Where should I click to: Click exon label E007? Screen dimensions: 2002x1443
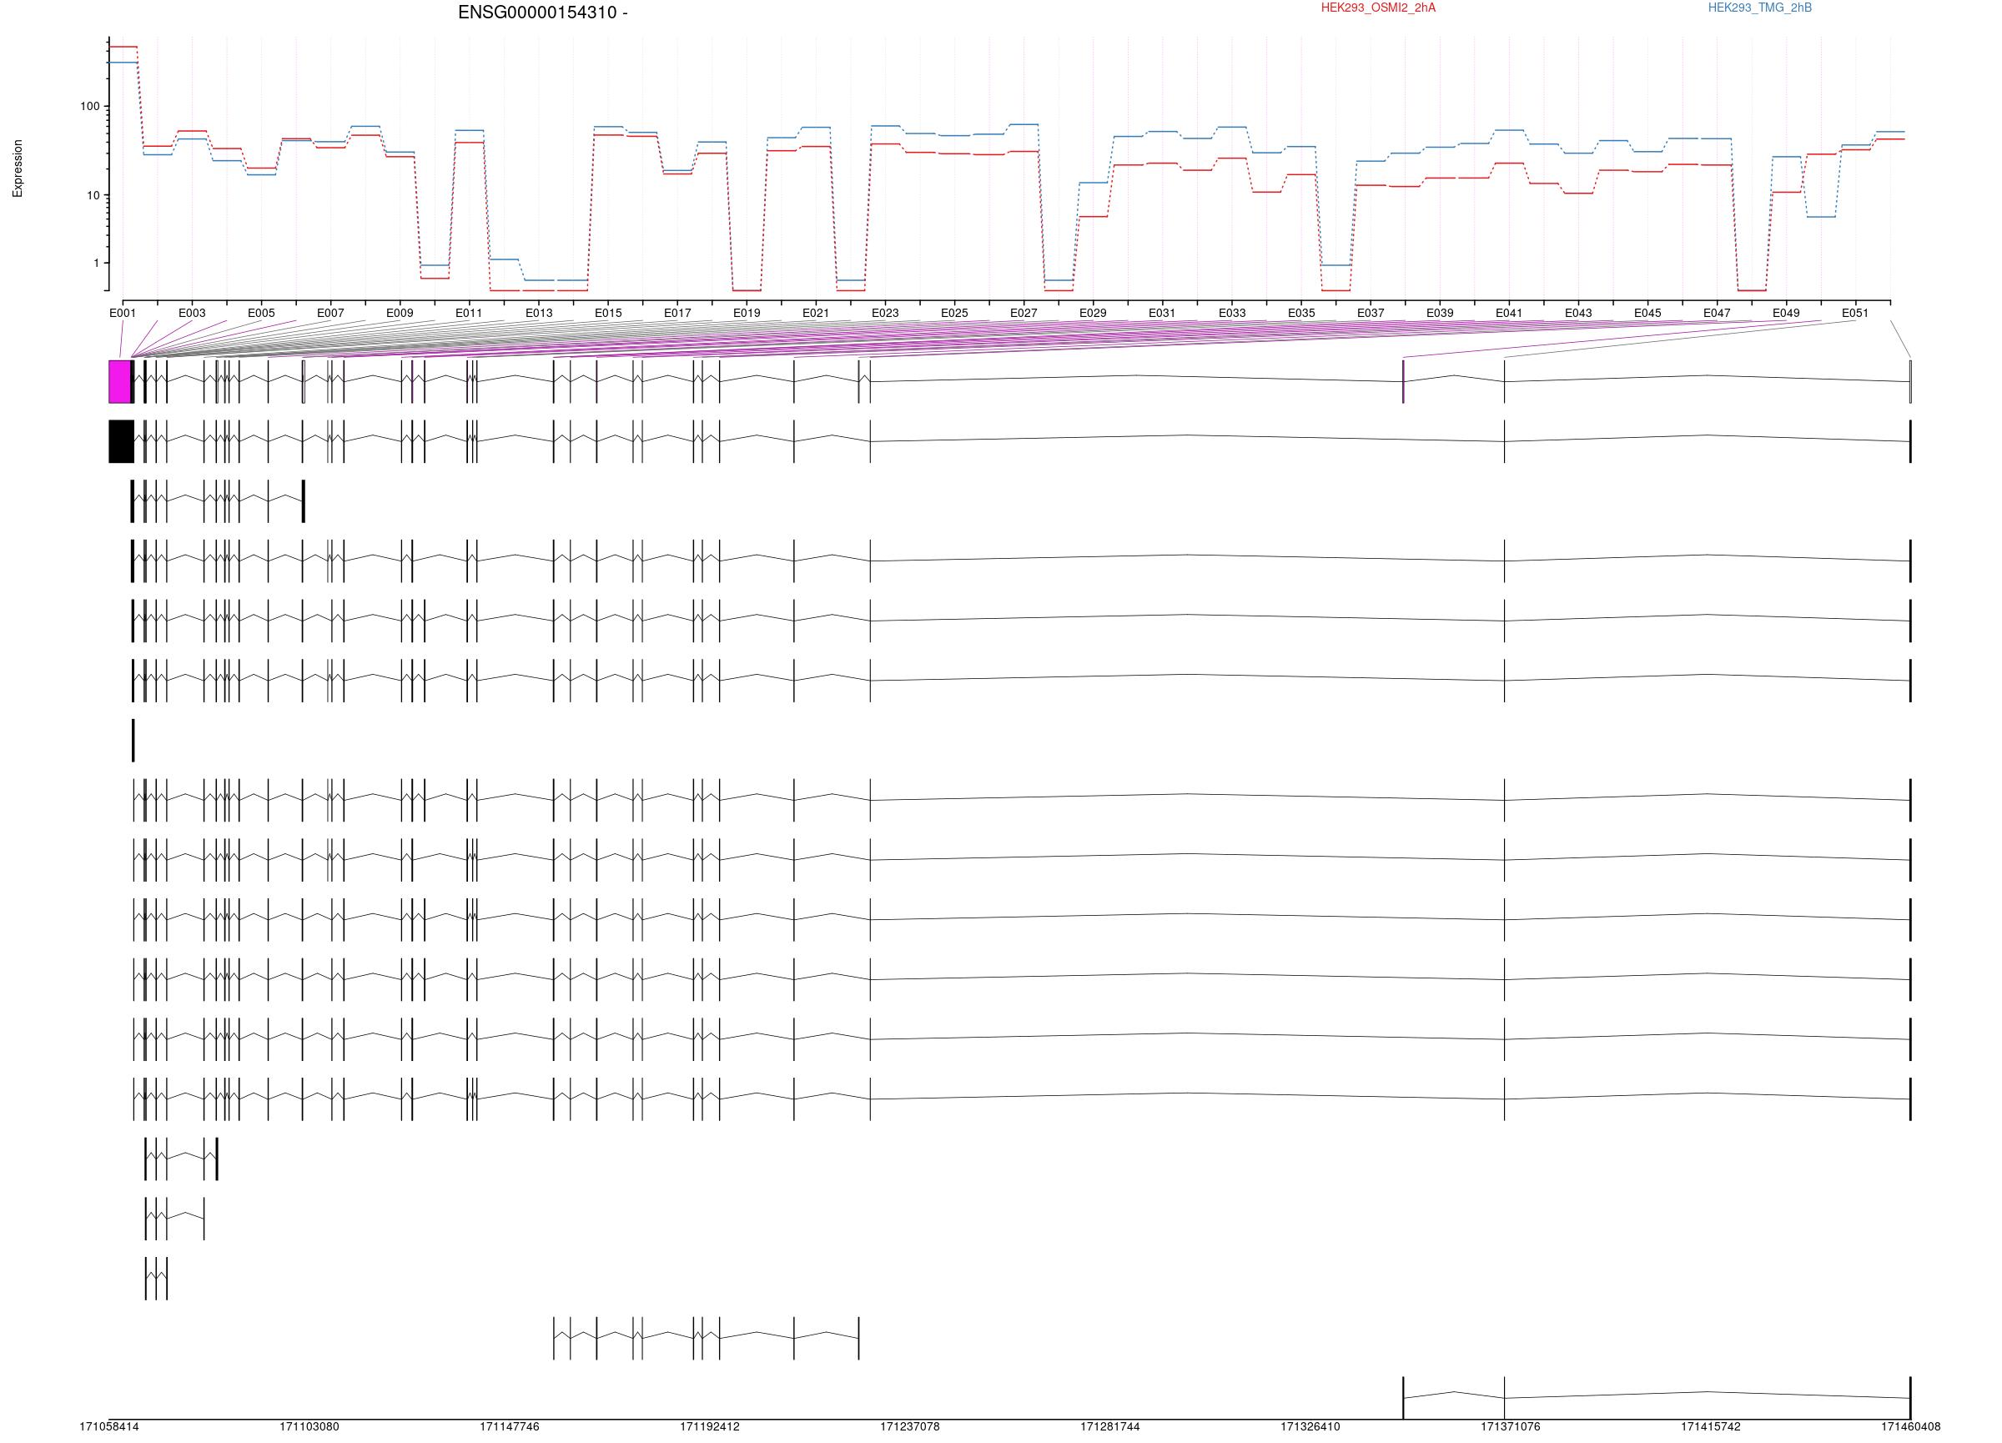(330, 314)
